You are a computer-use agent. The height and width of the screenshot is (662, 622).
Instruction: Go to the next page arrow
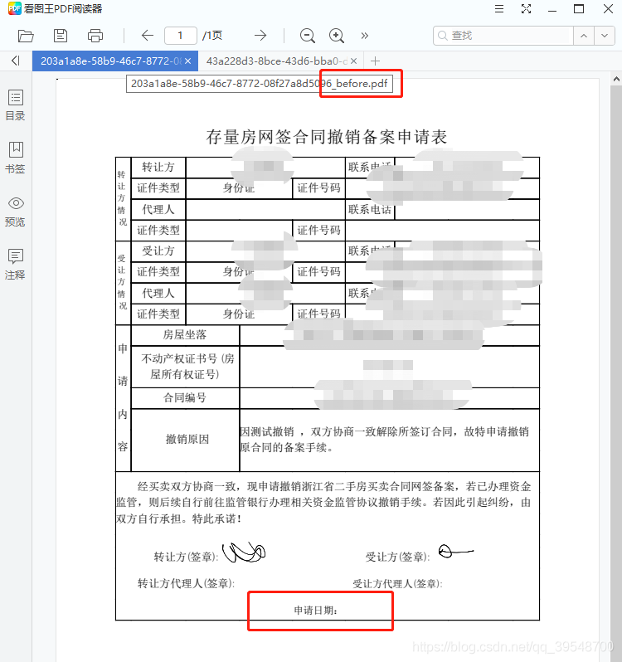pyautogui.click(x=260, y=36)
